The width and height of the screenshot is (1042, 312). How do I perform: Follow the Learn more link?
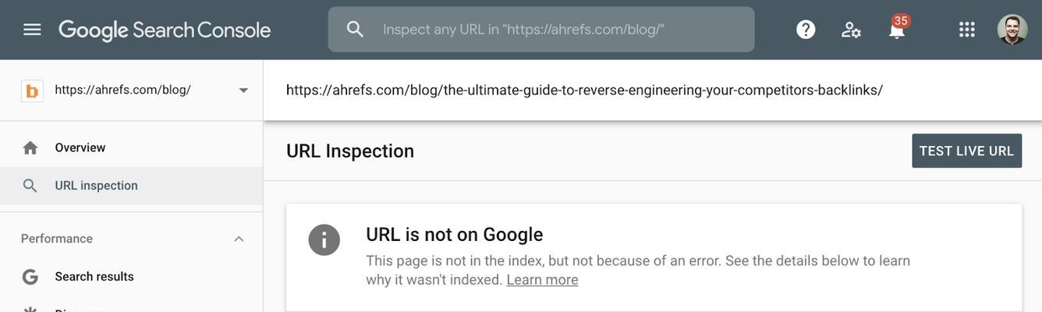tap(542, 279)
